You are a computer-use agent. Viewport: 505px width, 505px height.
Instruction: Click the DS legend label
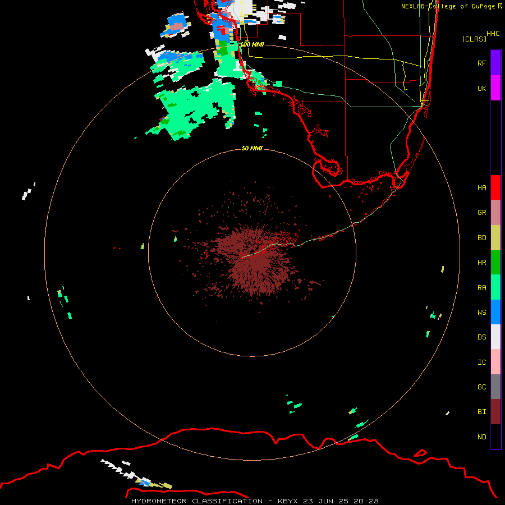(481, 337)
